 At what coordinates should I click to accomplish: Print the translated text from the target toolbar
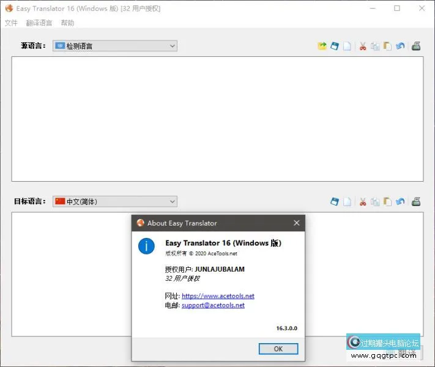coord(416,201)
